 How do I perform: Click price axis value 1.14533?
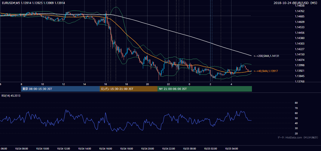coord(300,27)
